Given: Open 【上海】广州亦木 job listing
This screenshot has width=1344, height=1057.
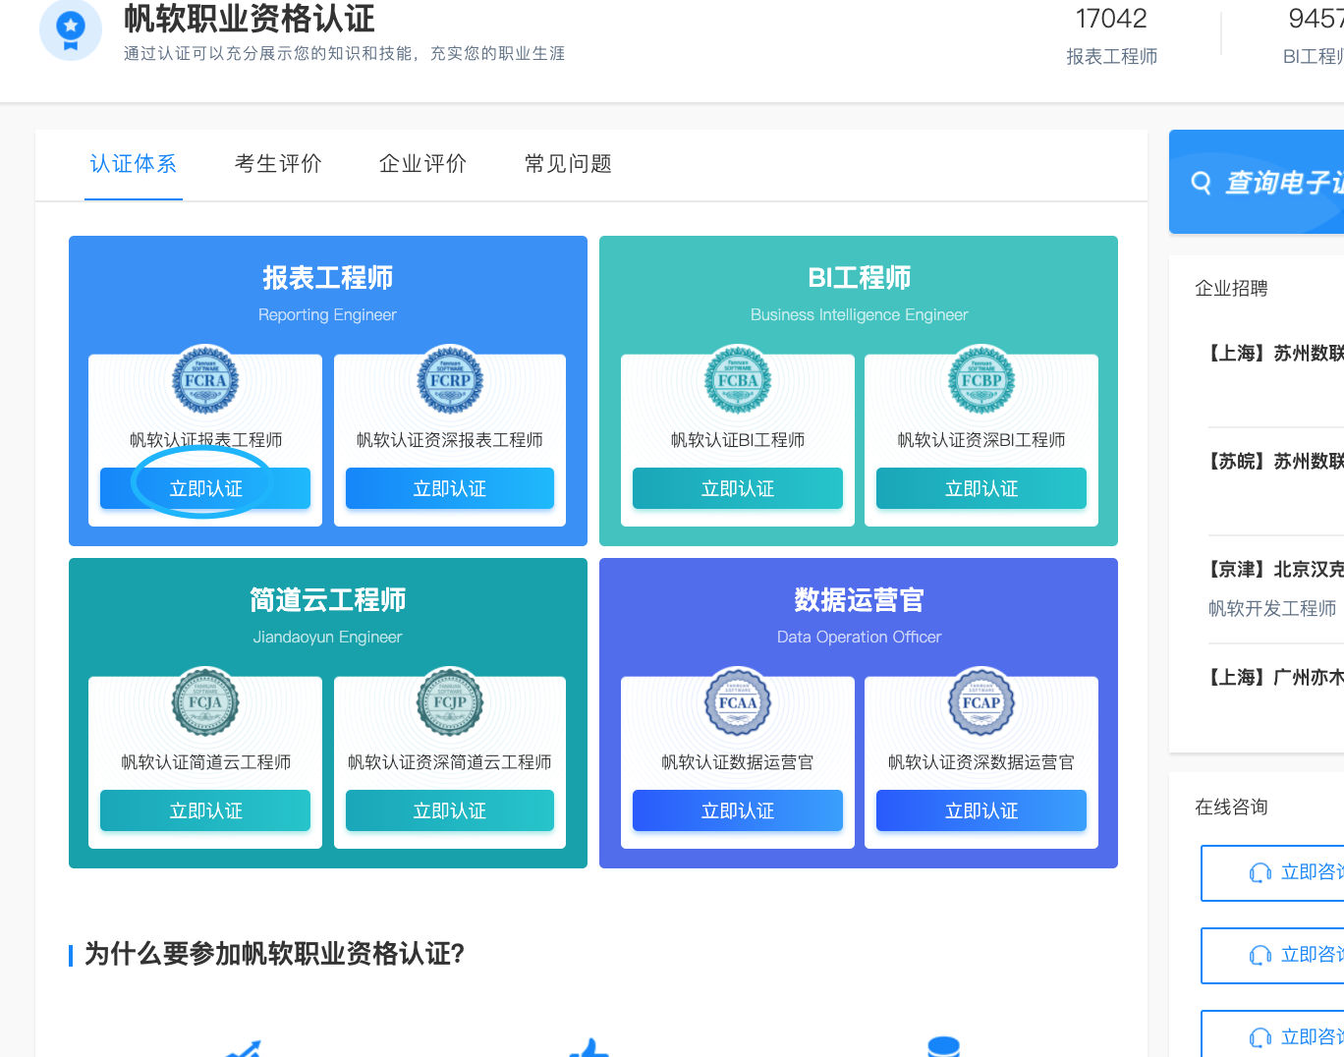Looking at the screenshot, I should click(x=1273, y=678).
